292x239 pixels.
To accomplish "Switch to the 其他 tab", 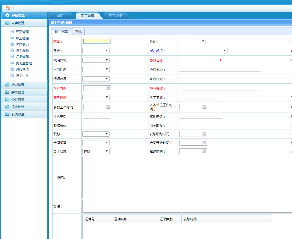I will pos(78,32).
